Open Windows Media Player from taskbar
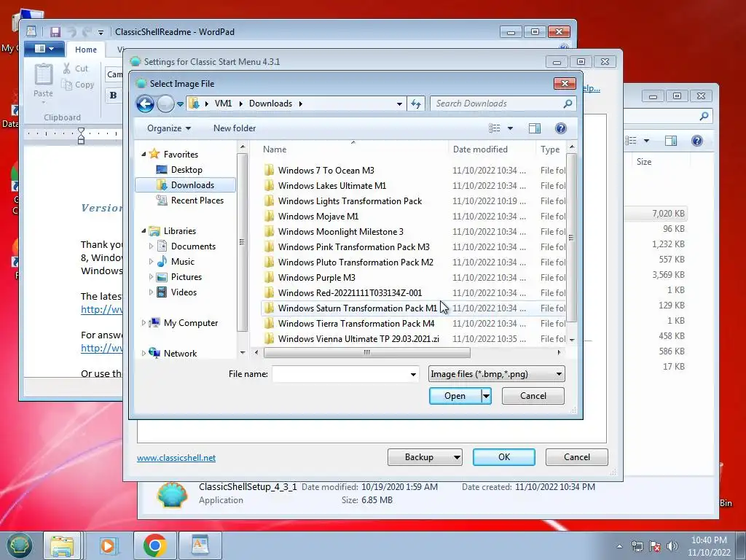The image size is (746, 560). pyautogui.click(x=109, y=545)
